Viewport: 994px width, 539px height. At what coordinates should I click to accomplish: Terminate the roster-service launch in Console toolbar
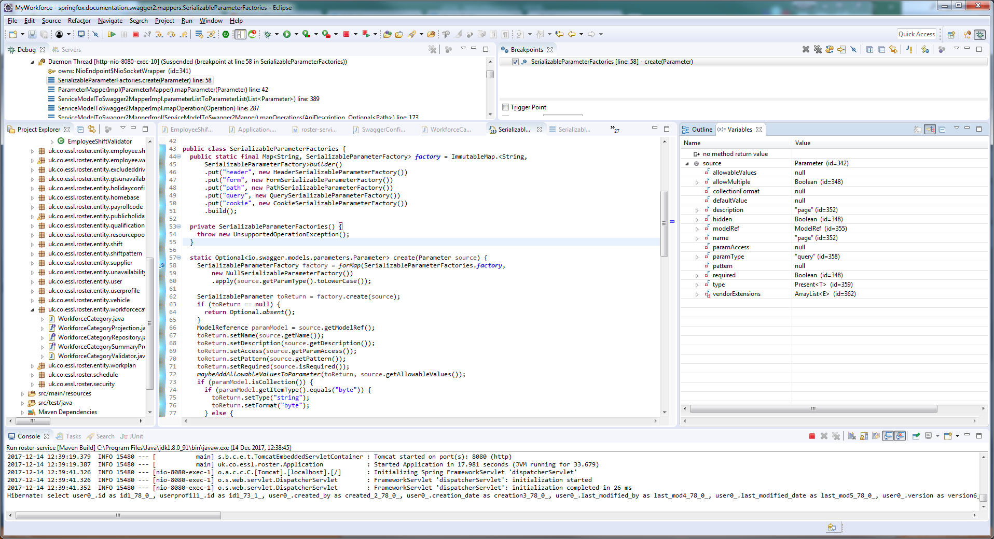[813, 436]
